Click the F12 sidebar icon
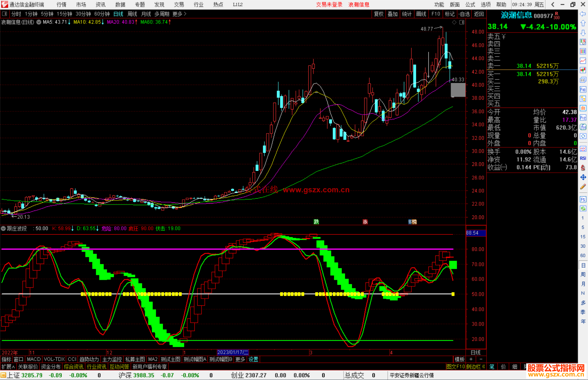Viewport: 588px width, 380px height. [583, 118]
